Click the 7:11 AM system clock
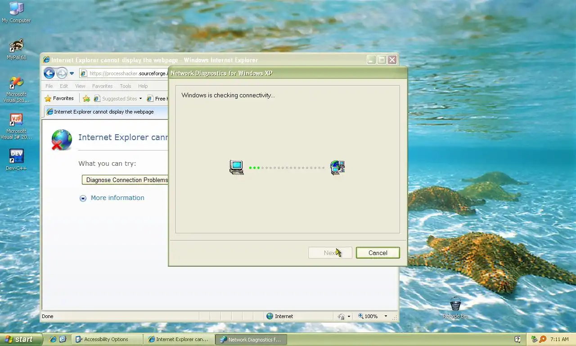 click(559, 339)
